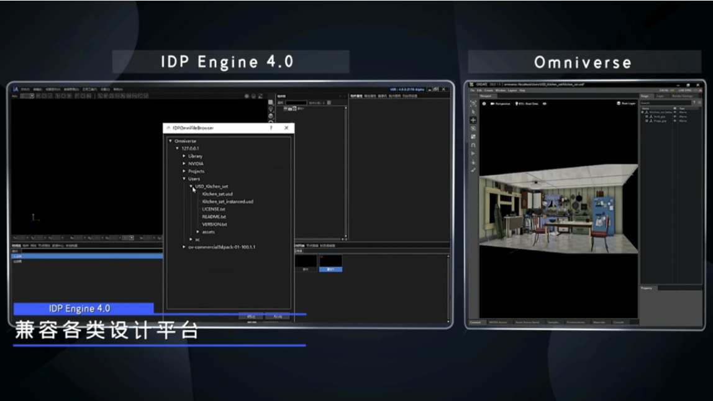Open Layout menu in Omniverse Create
This screenshot has height=401, width=713.
[x=512, y=91]
